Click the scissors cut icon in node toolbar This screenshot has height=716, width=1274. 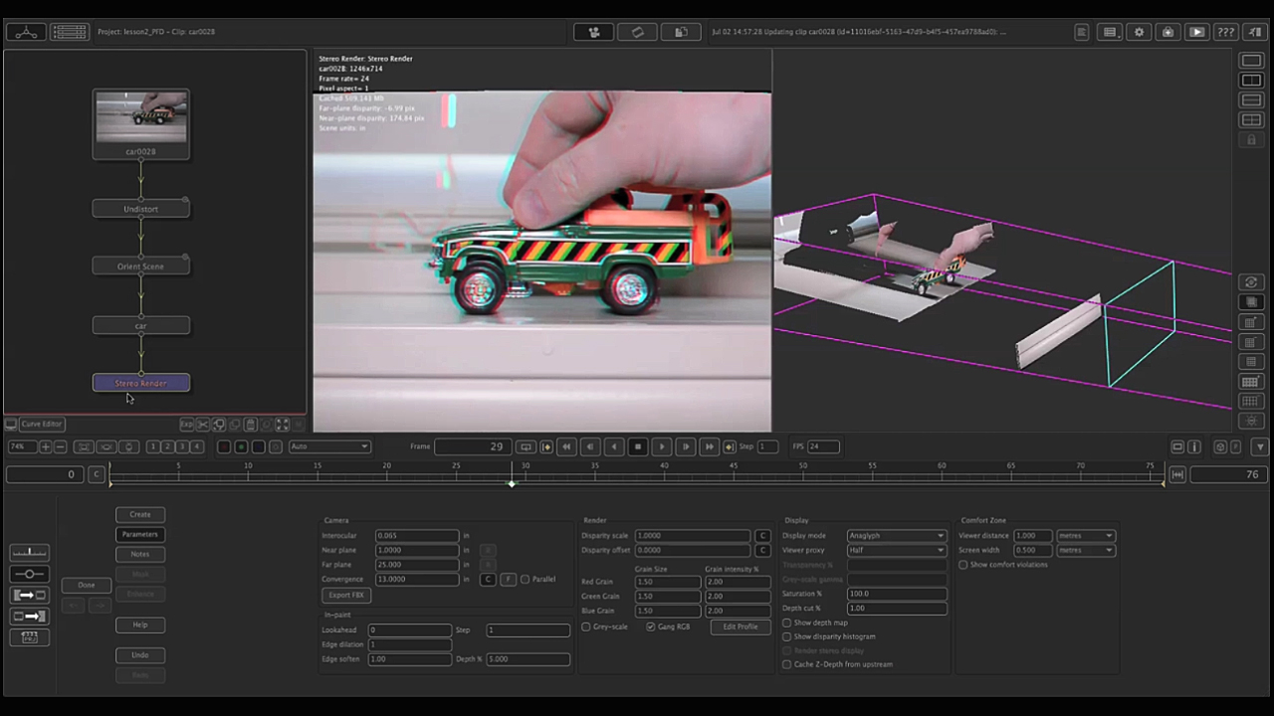point(203,425)
